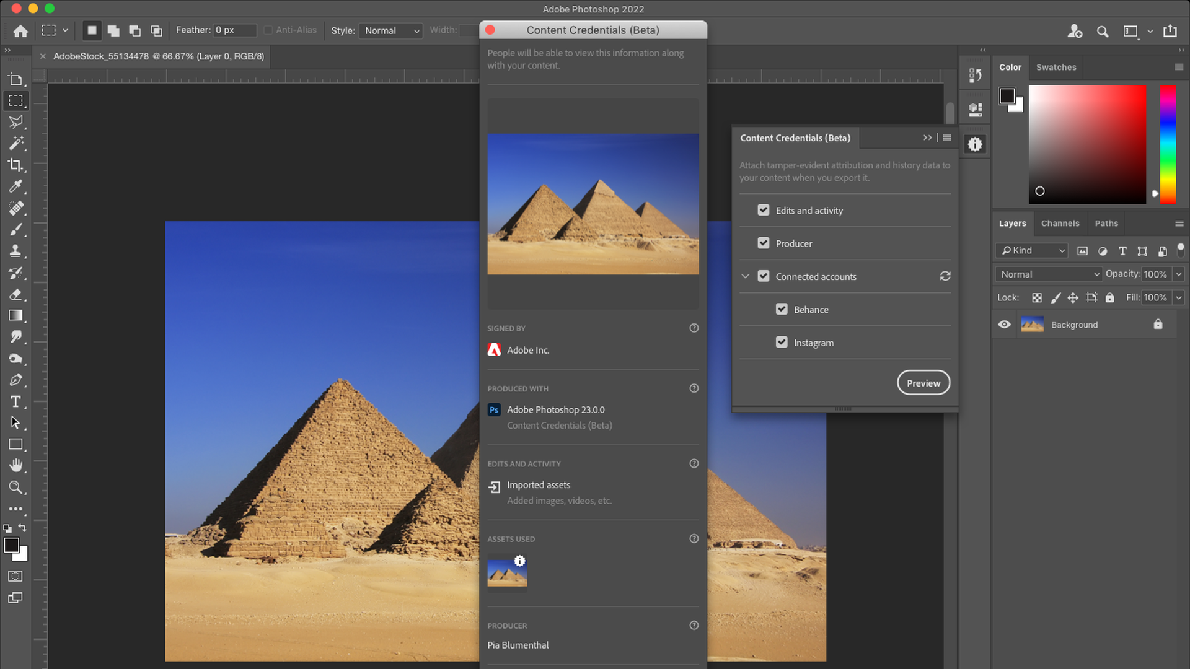
Task: Select the Crop tool
Action: 15,165
